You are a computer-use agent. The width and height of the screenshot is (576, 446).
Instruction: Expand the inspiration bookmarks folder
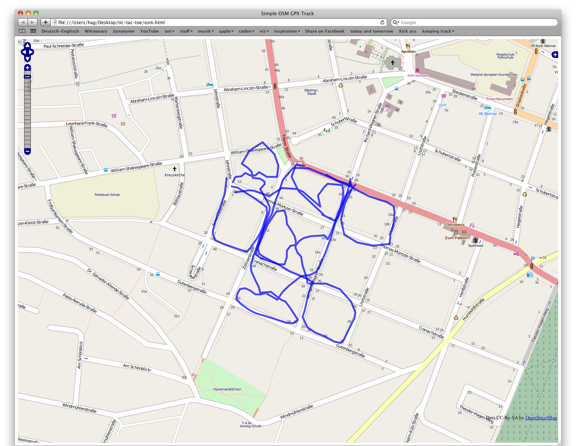coord(287,31)
